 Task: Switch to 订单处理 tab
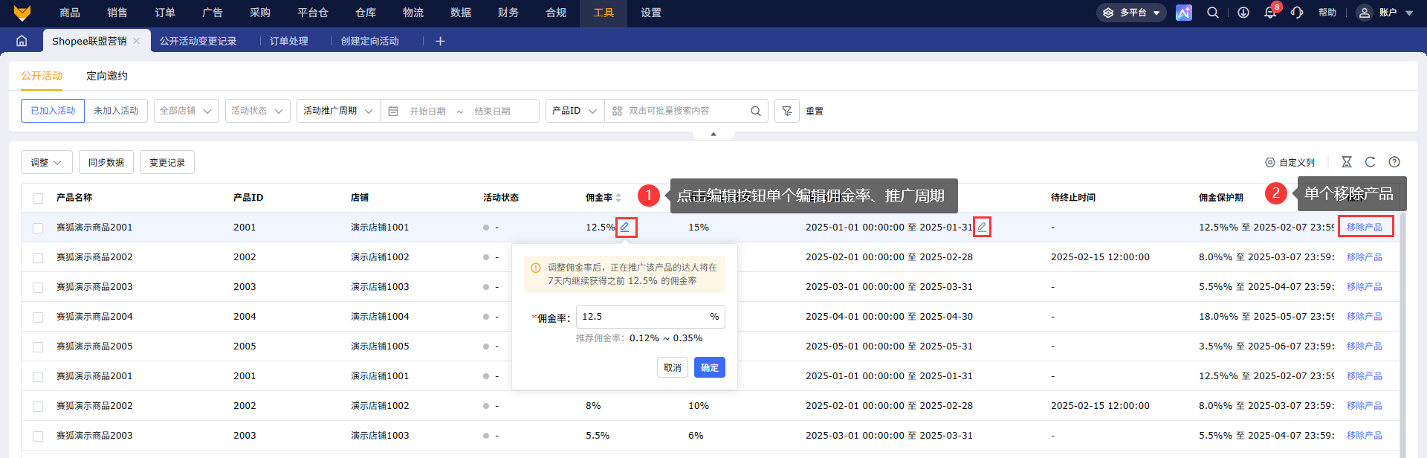click(x=289, y=41)
